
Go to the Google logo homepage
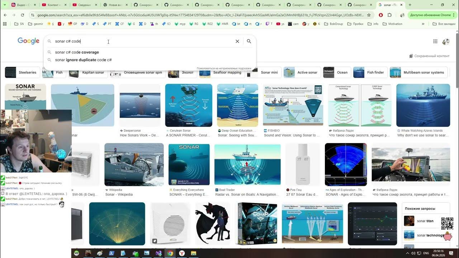coord(28,41)
